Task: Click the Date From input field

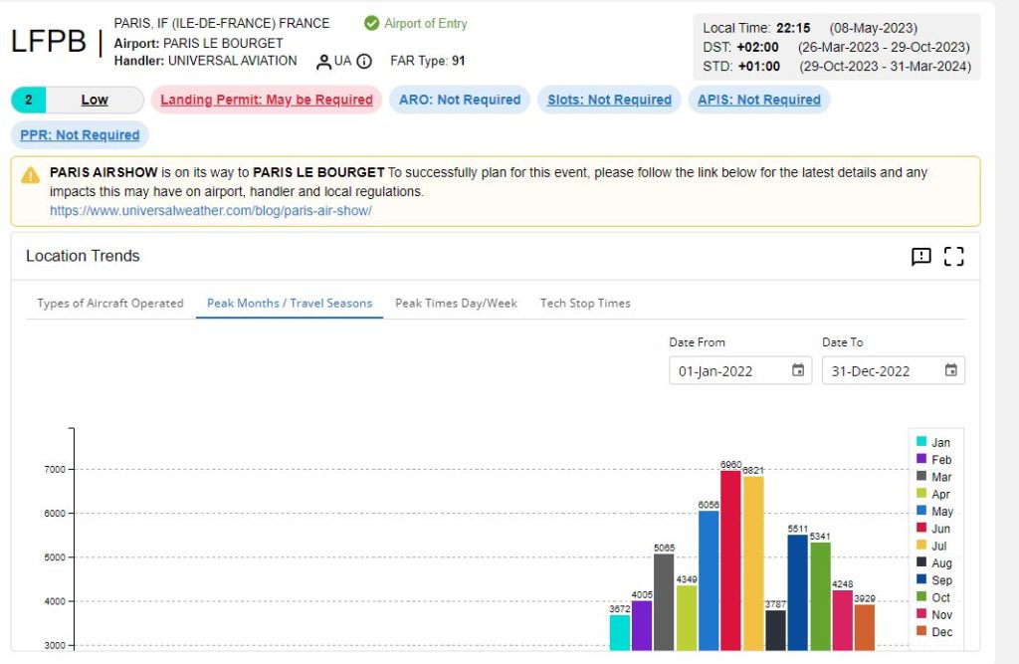Action: point(726,370)
